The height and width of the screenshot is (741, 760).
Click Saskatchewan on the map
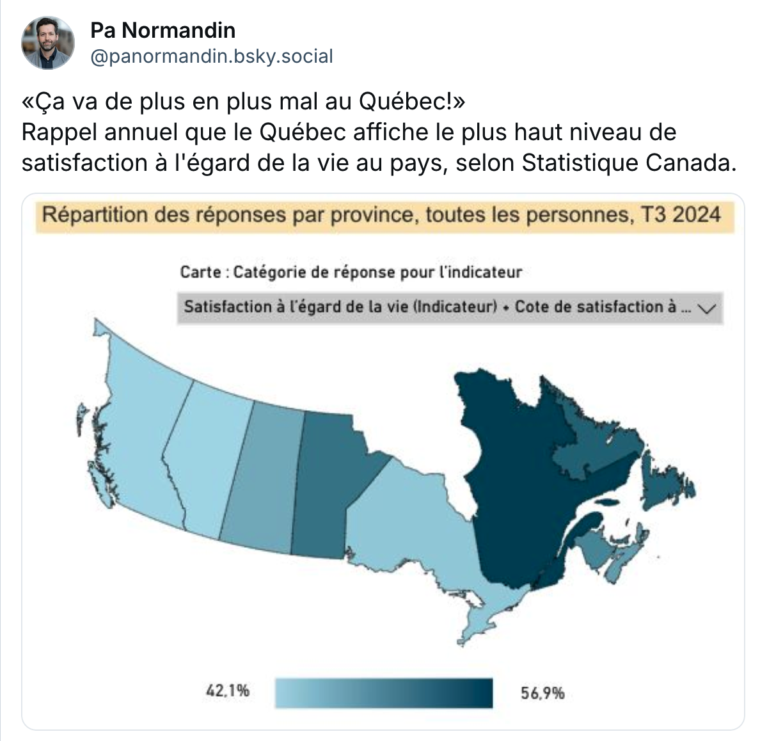(262, 480)
